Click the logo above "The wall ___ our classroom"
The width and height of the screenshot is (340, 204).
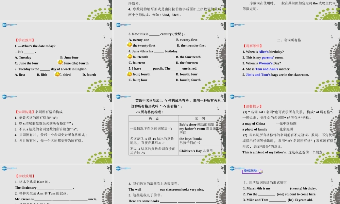(x=123, y=168)
